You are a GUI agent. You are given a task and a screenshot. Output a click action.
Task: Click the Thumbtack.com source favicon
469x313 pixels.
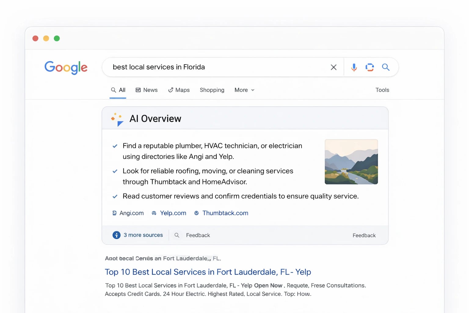tap(196, 213)
